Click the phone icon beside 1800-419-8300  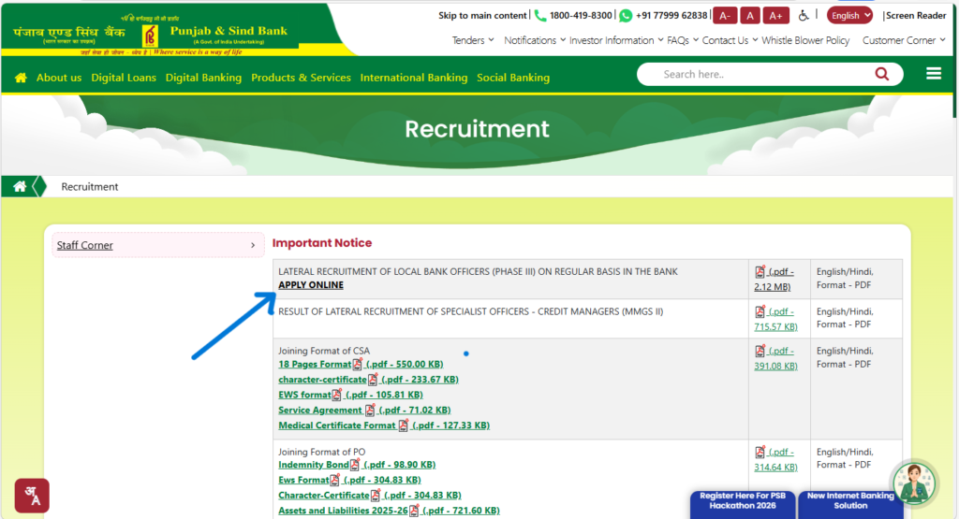point(540,15)
